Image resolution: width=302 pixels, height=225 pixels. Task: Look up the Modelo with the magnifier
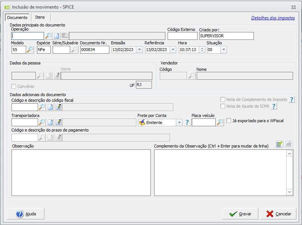(30, 50)
